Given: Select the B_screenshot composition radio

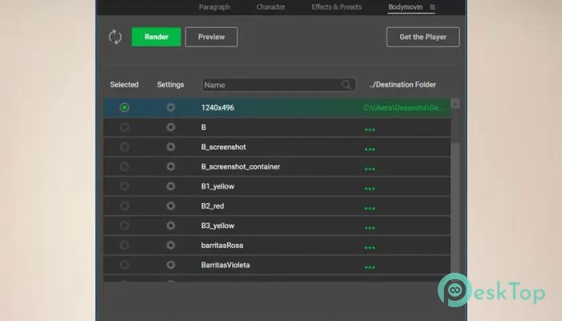Looking at the screenshot, I should point(124,147).
